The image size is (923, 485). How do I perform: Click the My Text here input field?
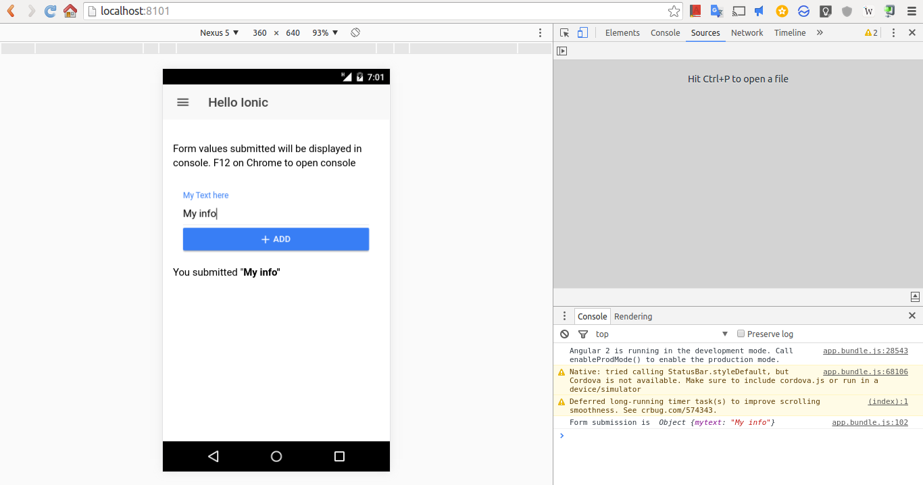[x=276, y=213]
